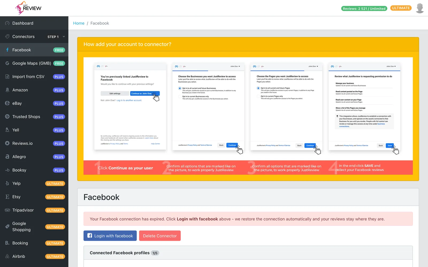Image resolution: width=428 pixels, height=267 pixels.
Task: Open the Booksy connector
Action: pyautogui.click(x=34, y=170)
